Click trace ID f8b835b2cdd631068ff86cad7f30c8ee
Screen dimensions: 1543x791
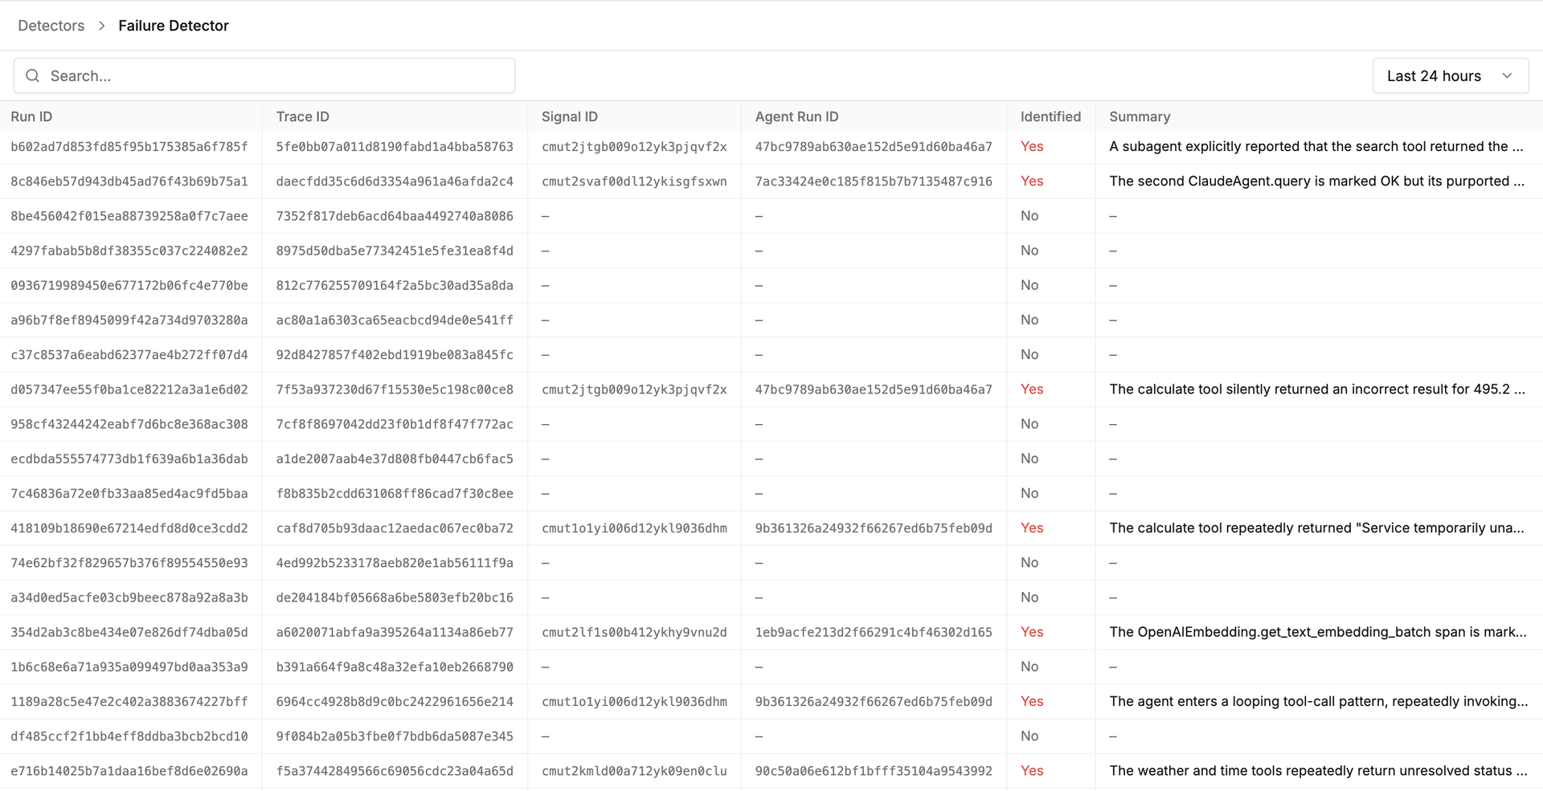(x=395, y=493)
